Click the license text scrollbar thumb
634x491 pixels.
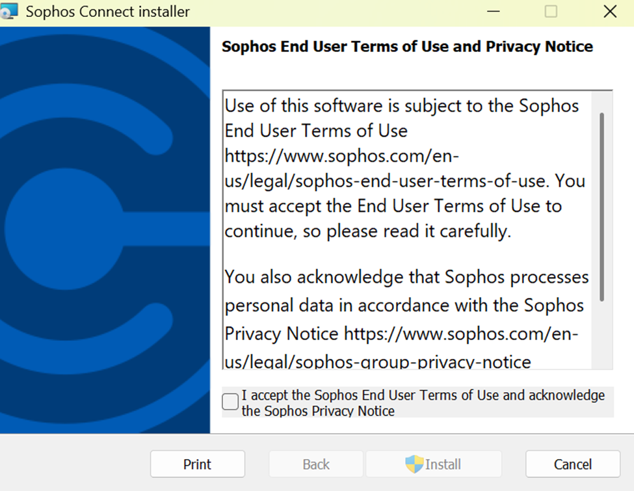(601, 207)
